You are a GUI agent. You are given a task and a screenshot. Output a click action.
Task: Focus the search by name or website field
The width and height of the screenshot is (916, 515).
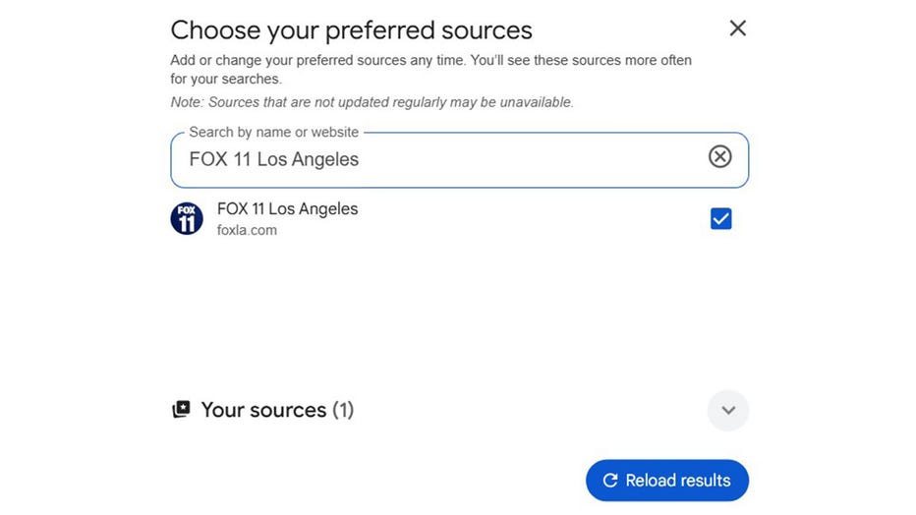442,159
